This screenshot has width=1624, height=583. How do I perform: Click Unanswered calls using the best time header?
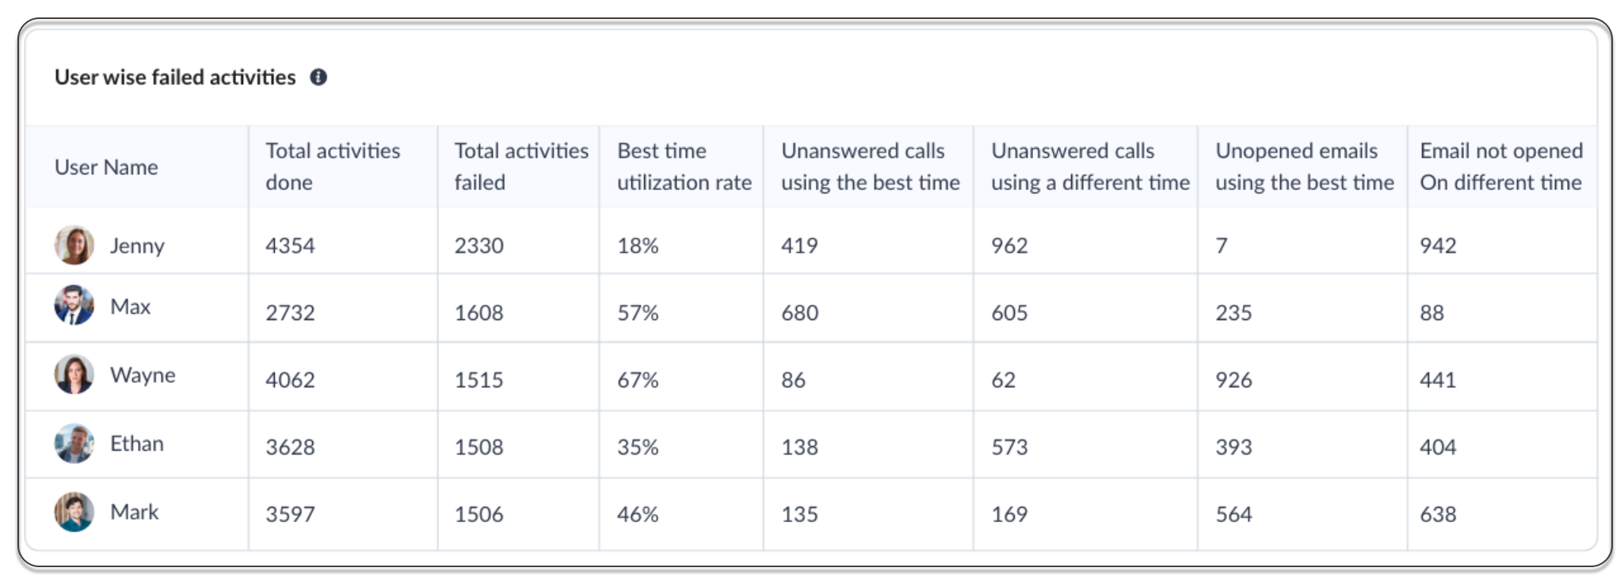pyautogui.click(x=870, y=166)
